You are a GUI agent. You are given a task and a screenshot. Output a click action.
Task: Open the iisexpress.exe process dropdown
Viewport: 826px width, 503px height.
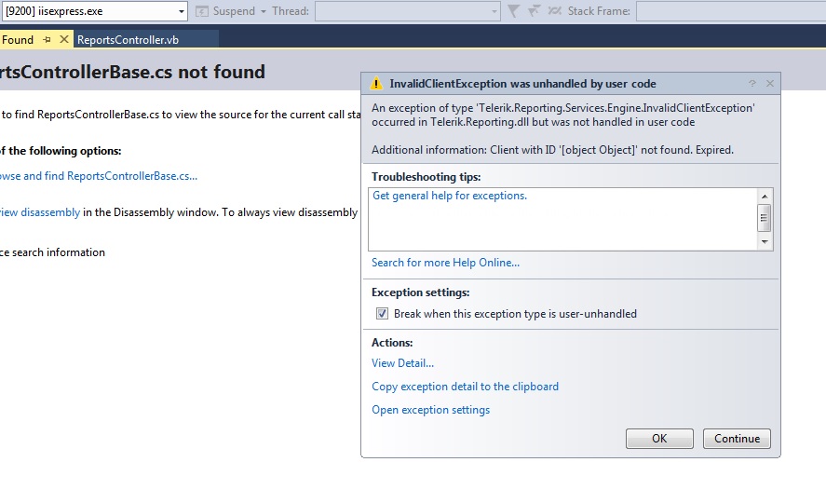(180, 11)
